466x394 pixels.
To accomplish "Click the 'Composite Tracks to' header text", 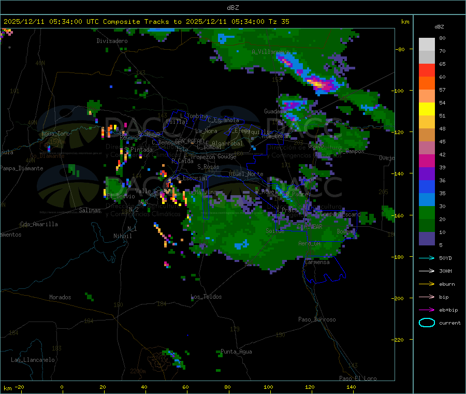I will click(142, 22).
